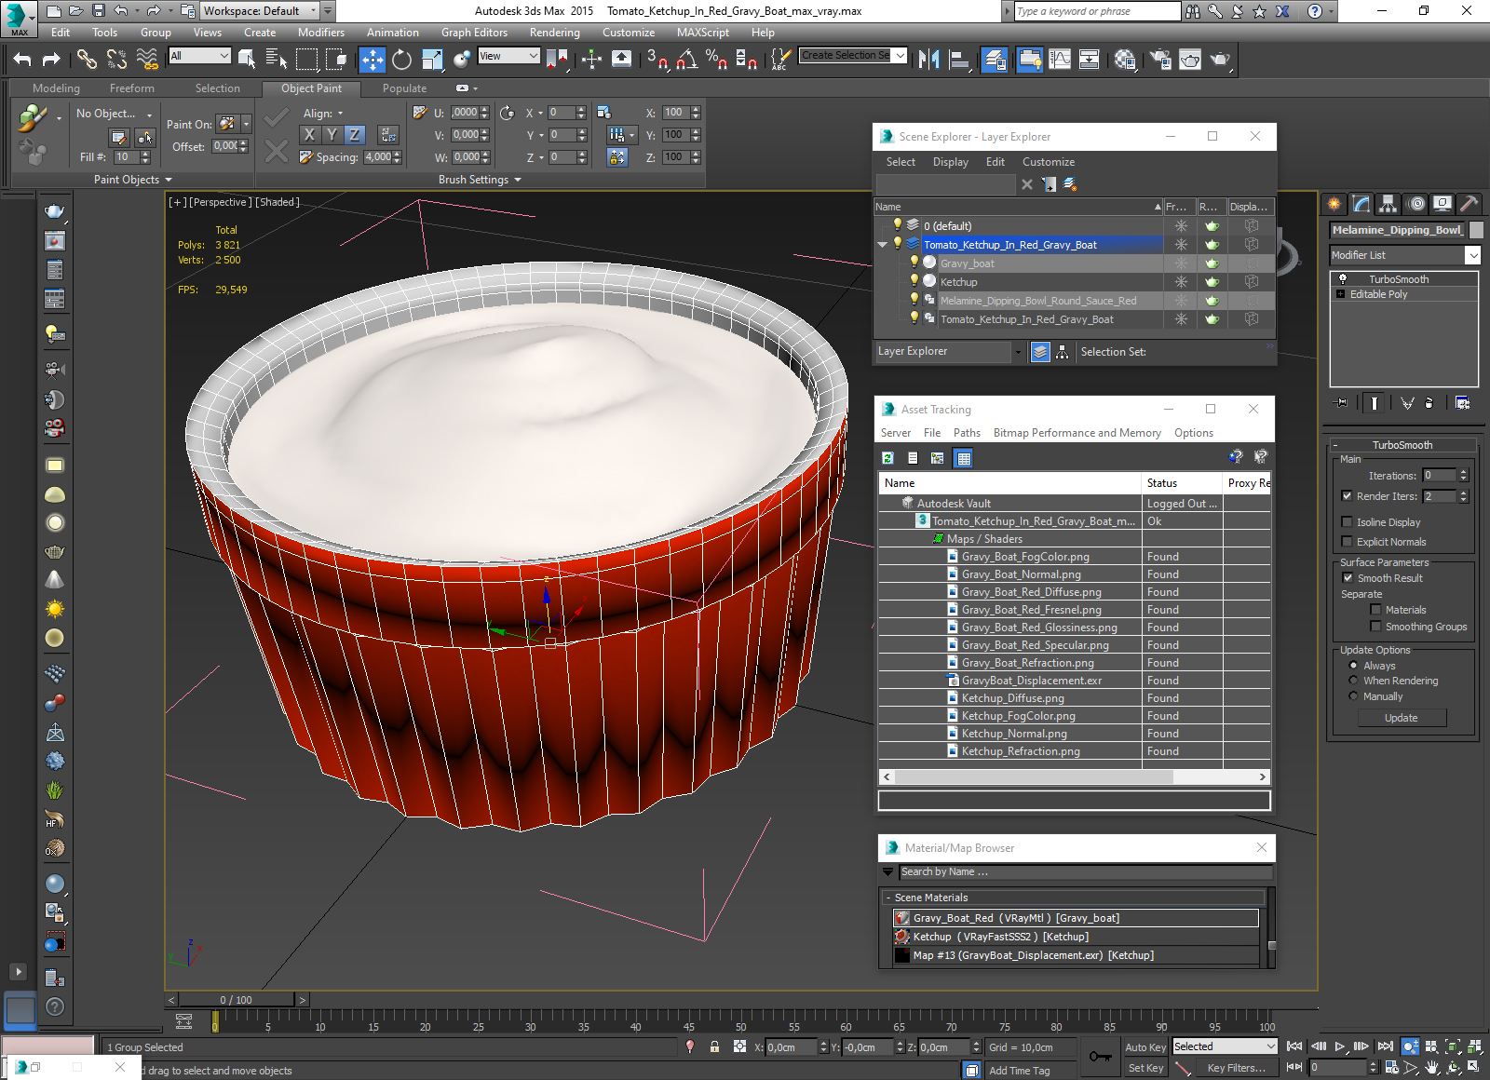Open Render Setup from toolbar
Viewport: 1490px width, 1080px height.
pos(1160,60)
